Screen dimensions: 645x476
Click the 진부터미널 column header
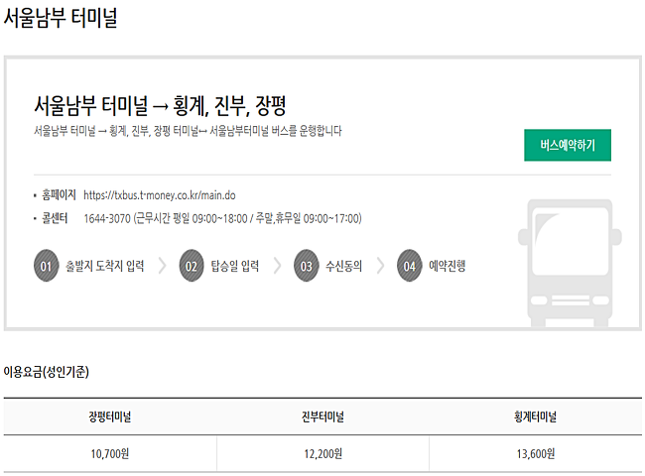[x=322, y=416]
